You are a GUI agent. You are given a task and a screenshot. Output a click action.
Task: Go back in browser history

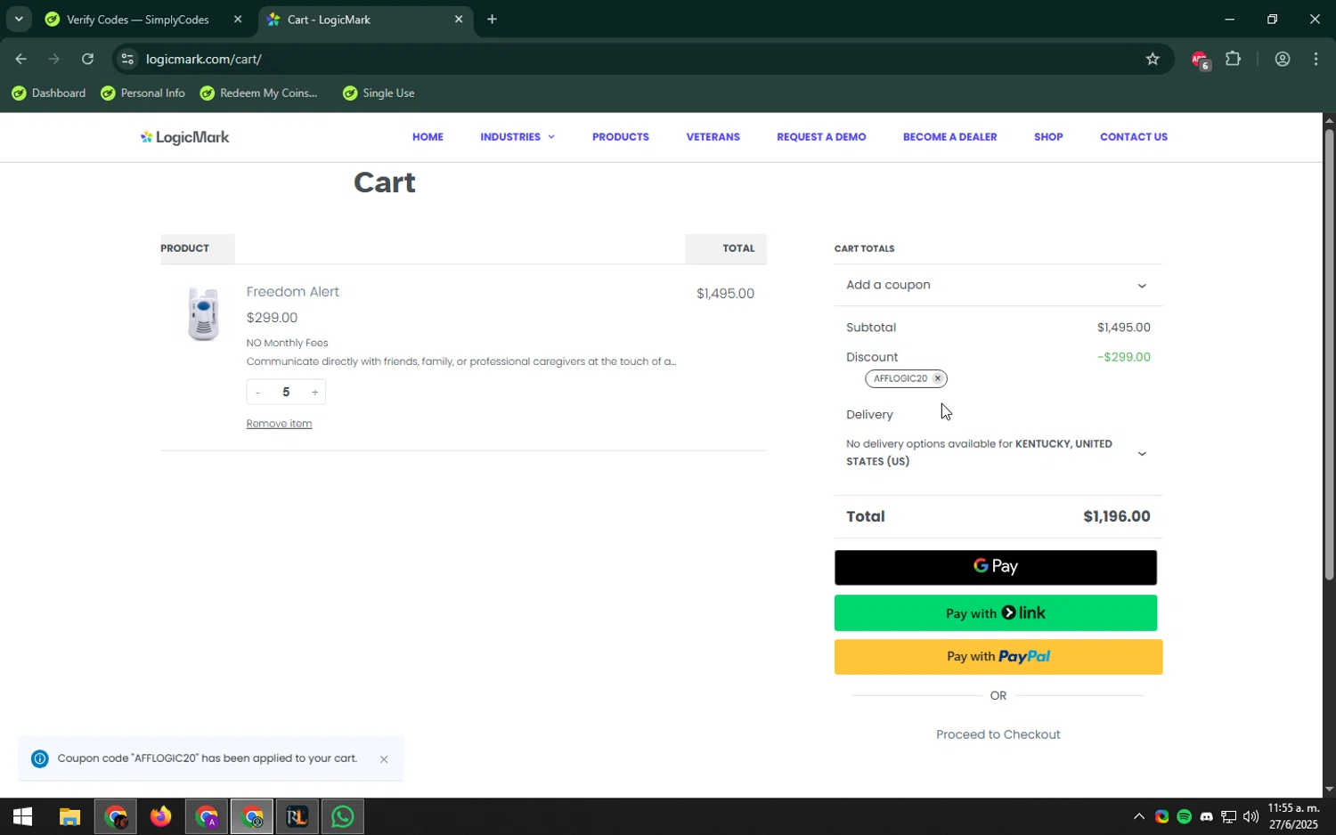(20, 60)
